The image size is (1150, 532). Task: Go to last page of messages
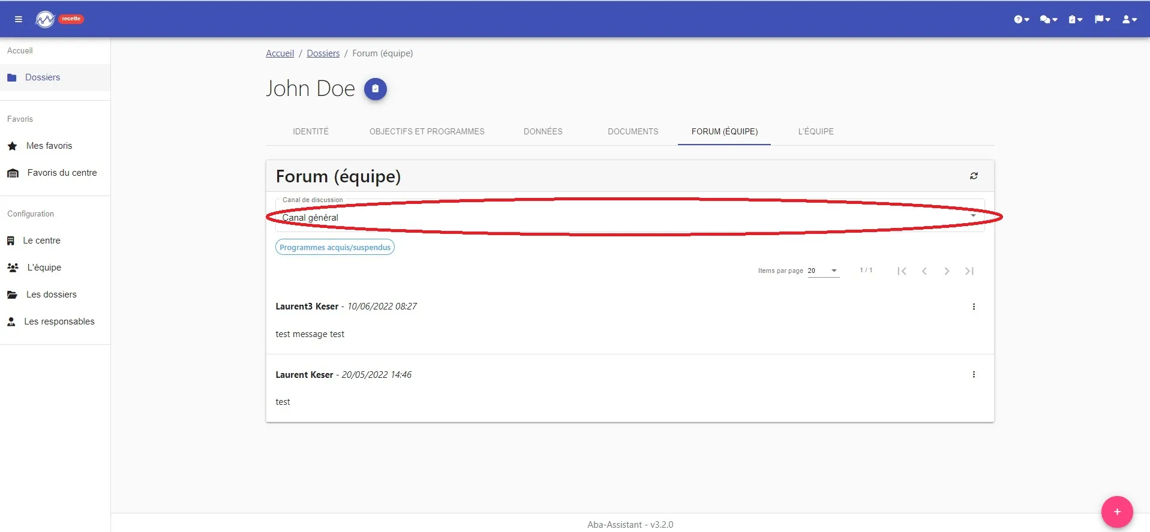tap(969, 271)
